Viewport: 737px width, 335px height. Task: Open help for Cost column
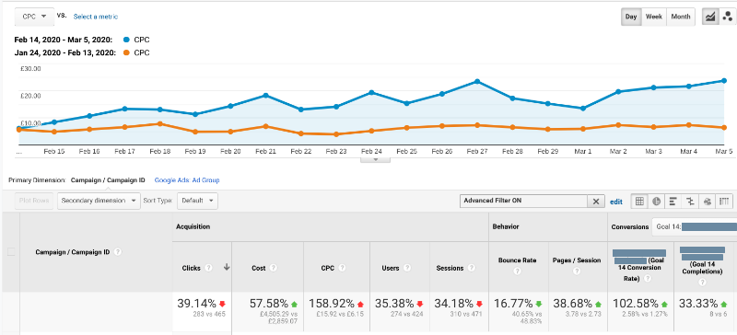(273, 268)
